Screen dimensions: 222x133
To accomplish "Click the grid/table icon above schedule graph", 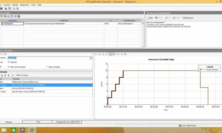I will [114, 54].
